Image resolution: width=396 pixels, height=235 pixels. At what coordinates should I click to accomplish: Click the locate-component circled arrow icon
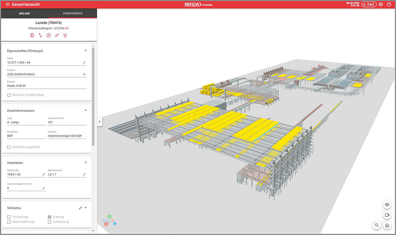(x=48, y=35)
